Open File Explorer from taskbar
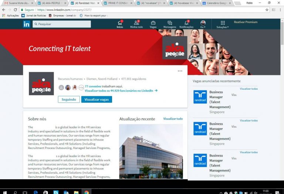Image resolution: width=284 pixels, height=194 pixels. pos(76,193)
